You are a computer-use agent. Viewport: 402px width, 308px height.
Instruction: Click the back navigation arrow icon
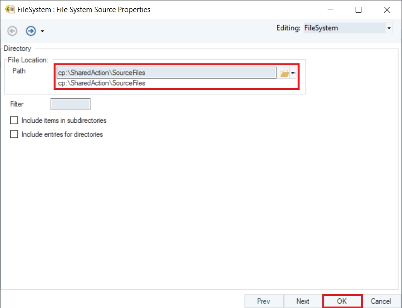click(x=13, y=31)
